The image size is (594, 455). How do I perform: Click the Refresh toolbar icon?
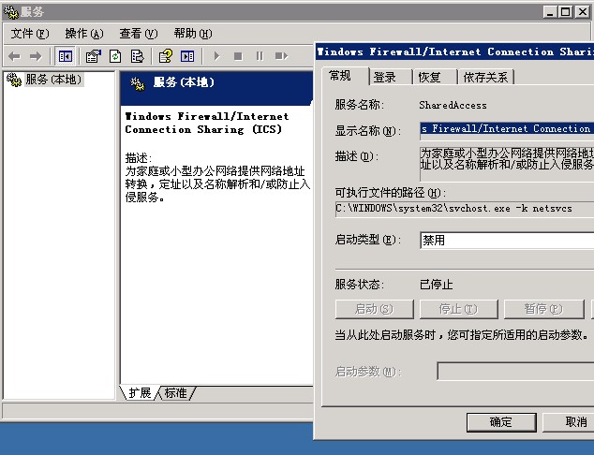click(x=115, y=56)
